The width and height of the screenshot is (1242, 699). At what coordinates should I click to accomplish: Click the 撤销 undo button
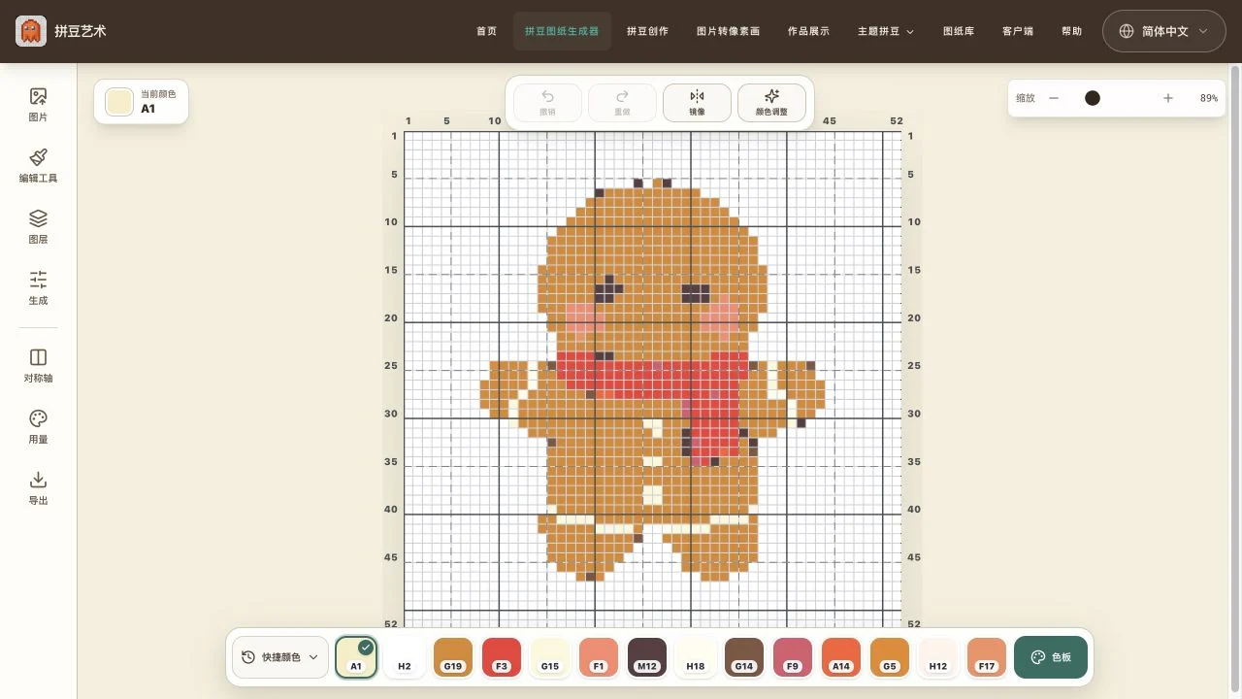tap(547, 102)
